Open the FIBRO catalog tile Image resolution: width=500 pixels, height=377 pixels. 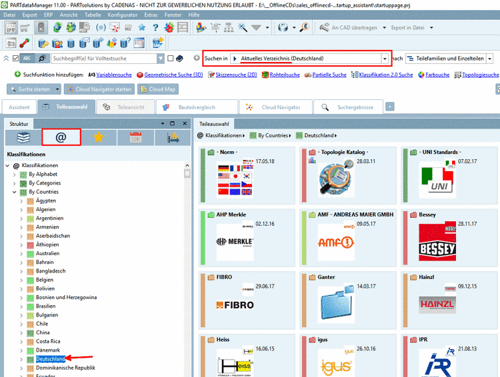[x=247, y=300]
